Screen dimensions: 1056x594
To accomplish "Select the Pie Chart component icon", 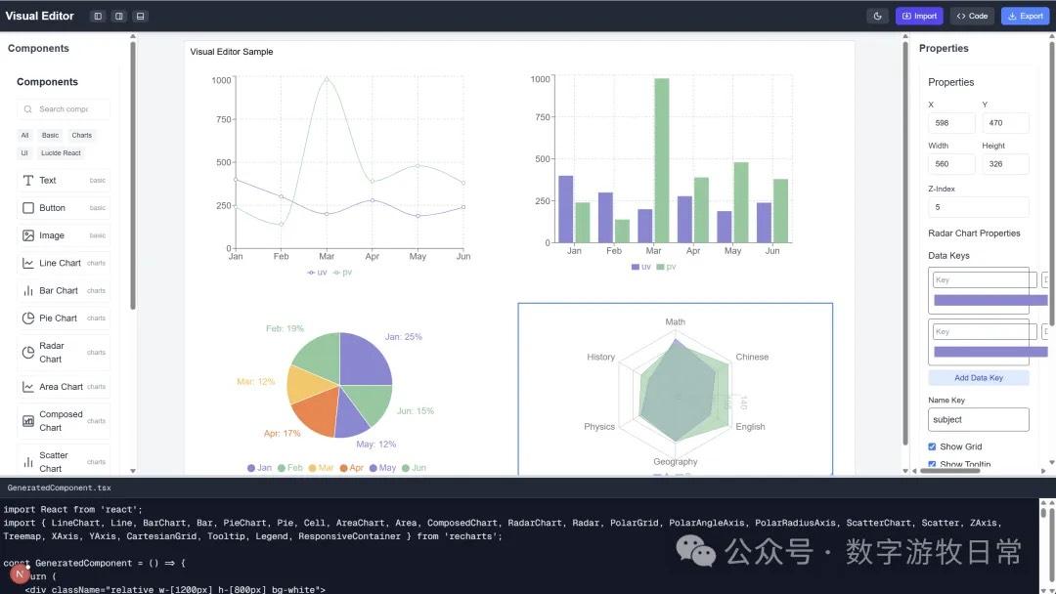I will 28,318.
